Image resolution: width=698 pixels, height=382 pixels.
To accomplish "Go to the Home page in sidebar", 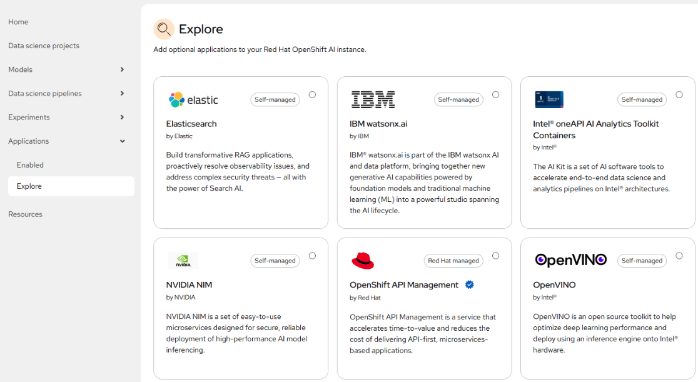I will click(18, 22).
